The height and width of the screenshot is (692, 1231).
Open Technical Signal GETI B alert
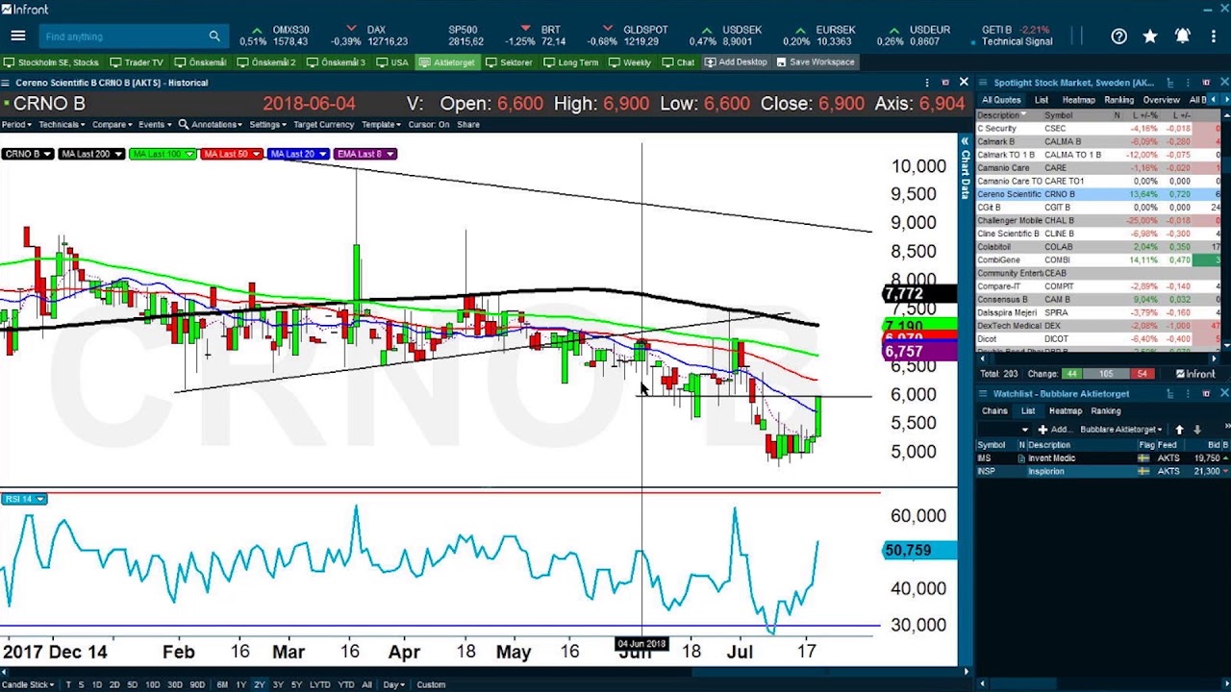(1017, 36)
